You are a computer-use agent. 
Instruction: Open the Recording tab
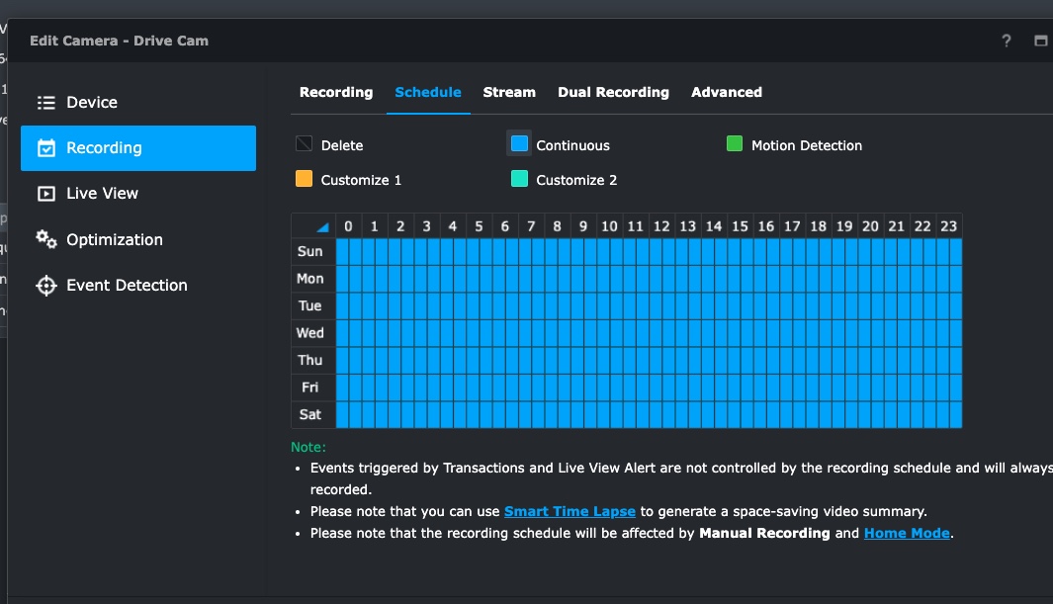click(336, 92)
